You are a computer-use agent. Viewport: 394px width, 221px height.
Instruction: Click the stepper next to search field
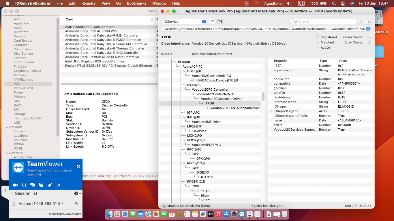click(361, 22)
